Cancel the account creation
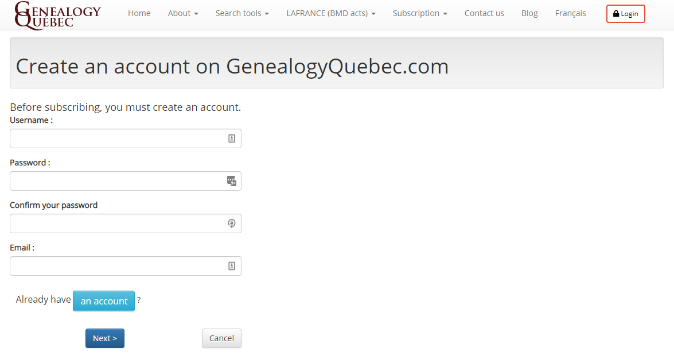This screenshot has width=674, height=359. pyautogui.click(x=222, y=338)
